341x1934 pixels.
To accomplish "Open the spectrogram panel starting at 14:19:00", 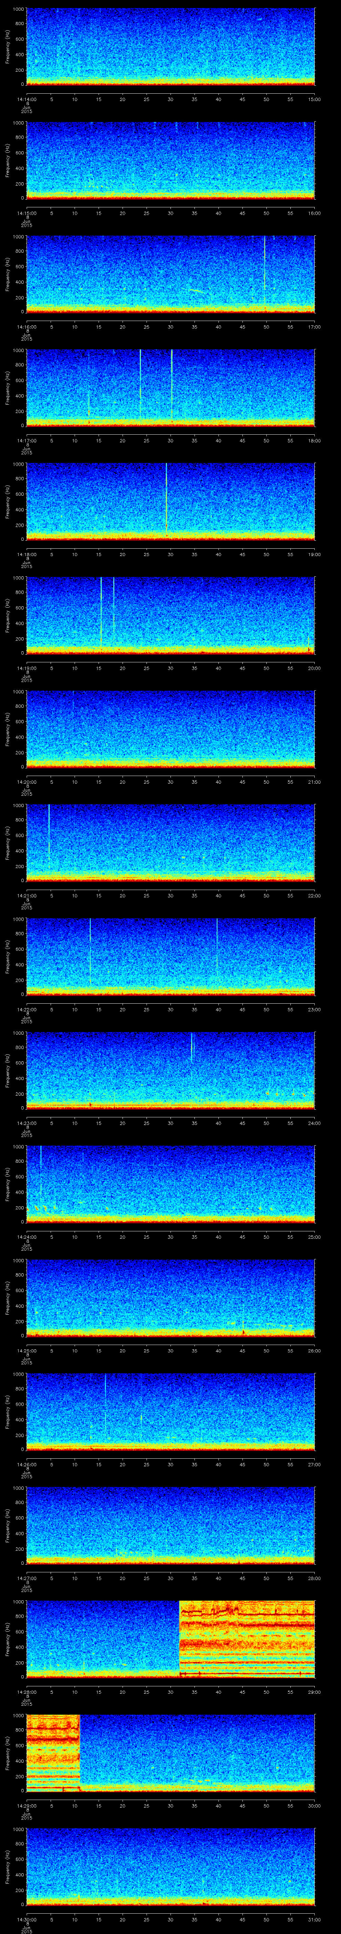I will [170, 615].
